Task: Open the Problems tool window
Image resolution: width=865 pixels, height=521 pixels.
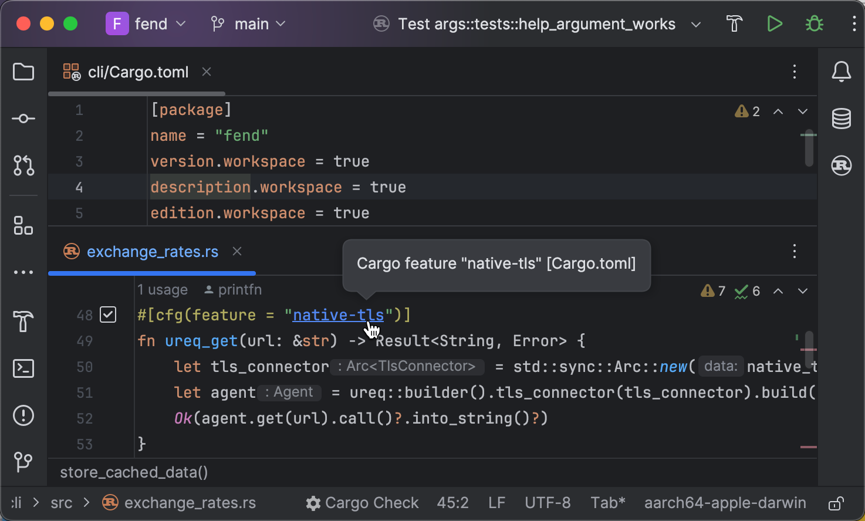Action: click(x=23, y=416)
